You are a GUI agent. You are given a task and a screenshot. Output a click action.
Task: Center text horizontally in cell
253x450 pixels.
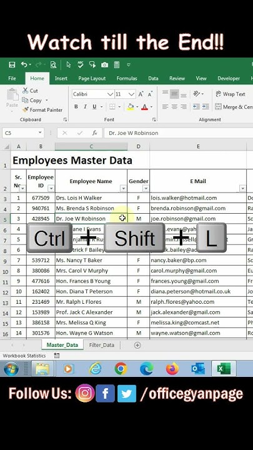(174, 107)
